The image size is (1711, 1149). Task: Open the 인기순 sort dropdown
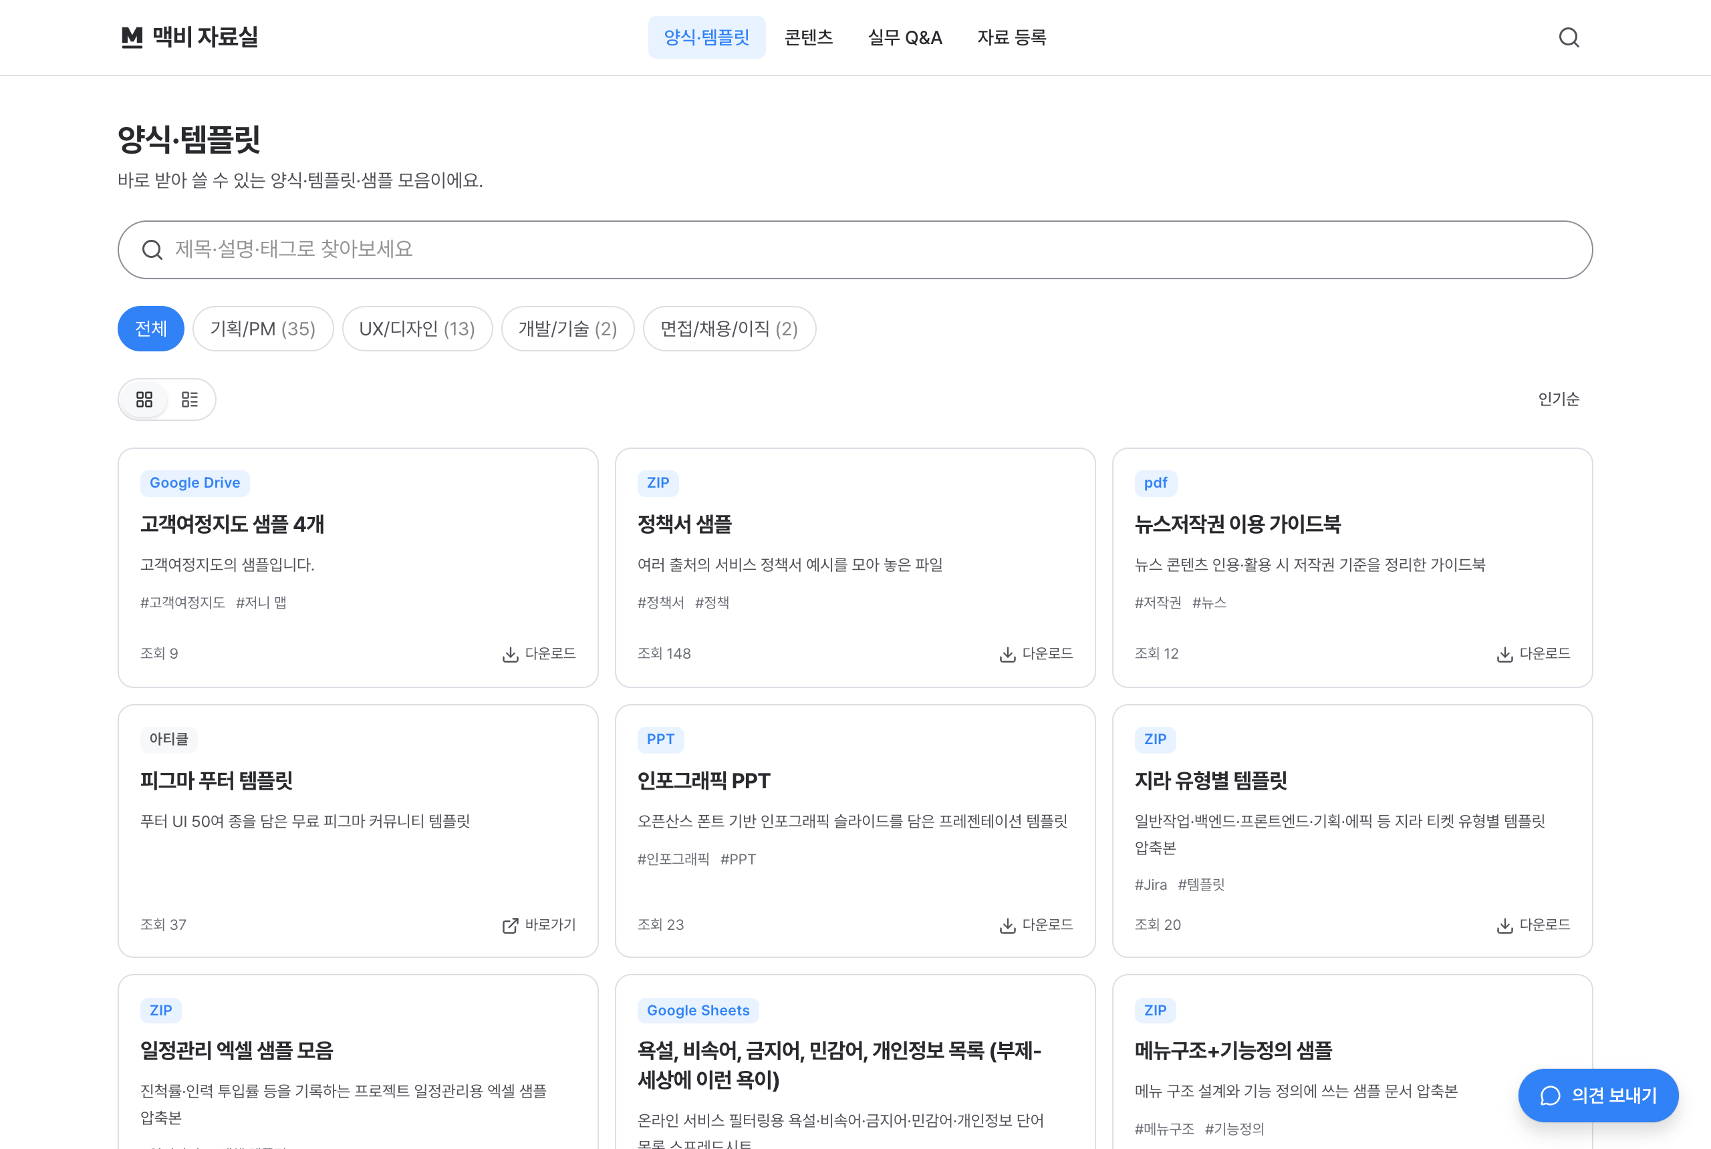tap(1559, 399)
